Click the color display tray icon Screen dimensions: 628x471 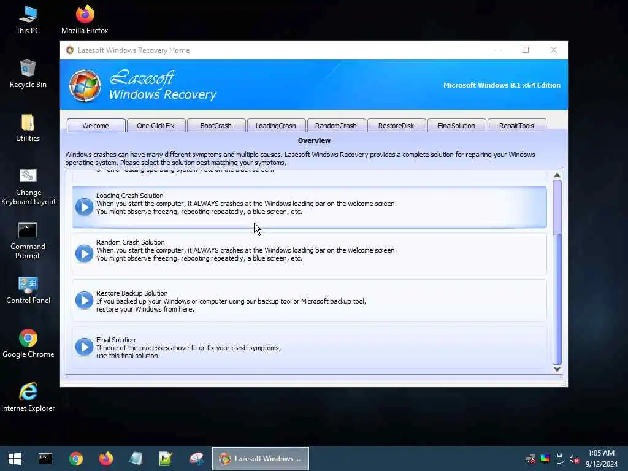coord(545,459)
